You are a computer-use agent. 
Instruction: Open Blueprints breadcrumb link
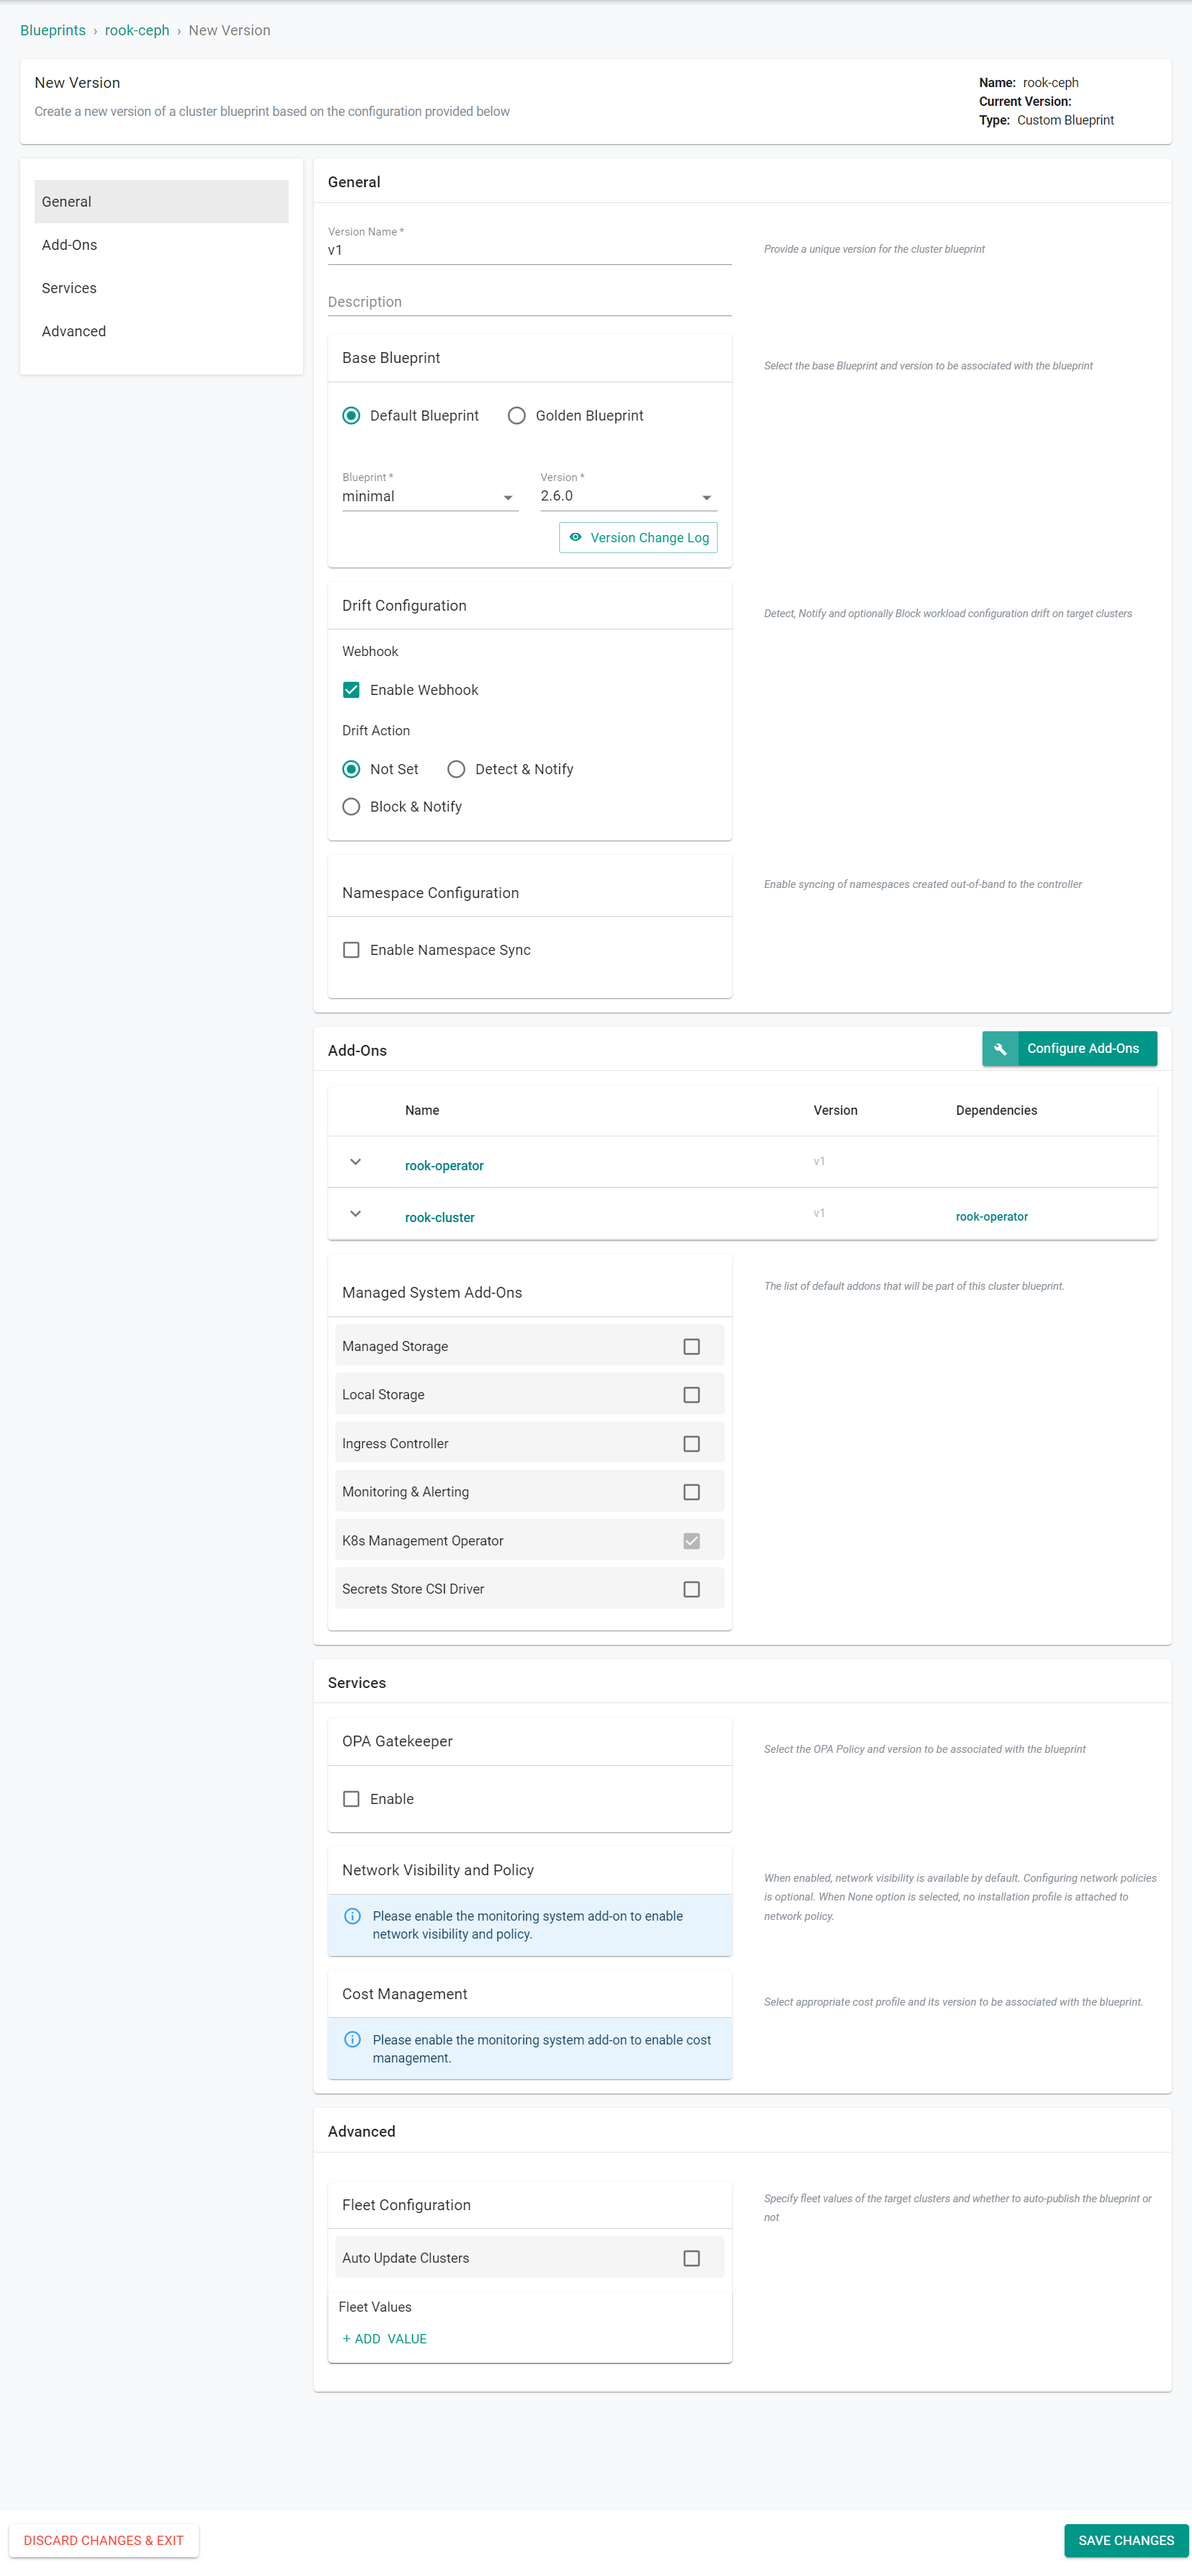(x=53, y=30)
